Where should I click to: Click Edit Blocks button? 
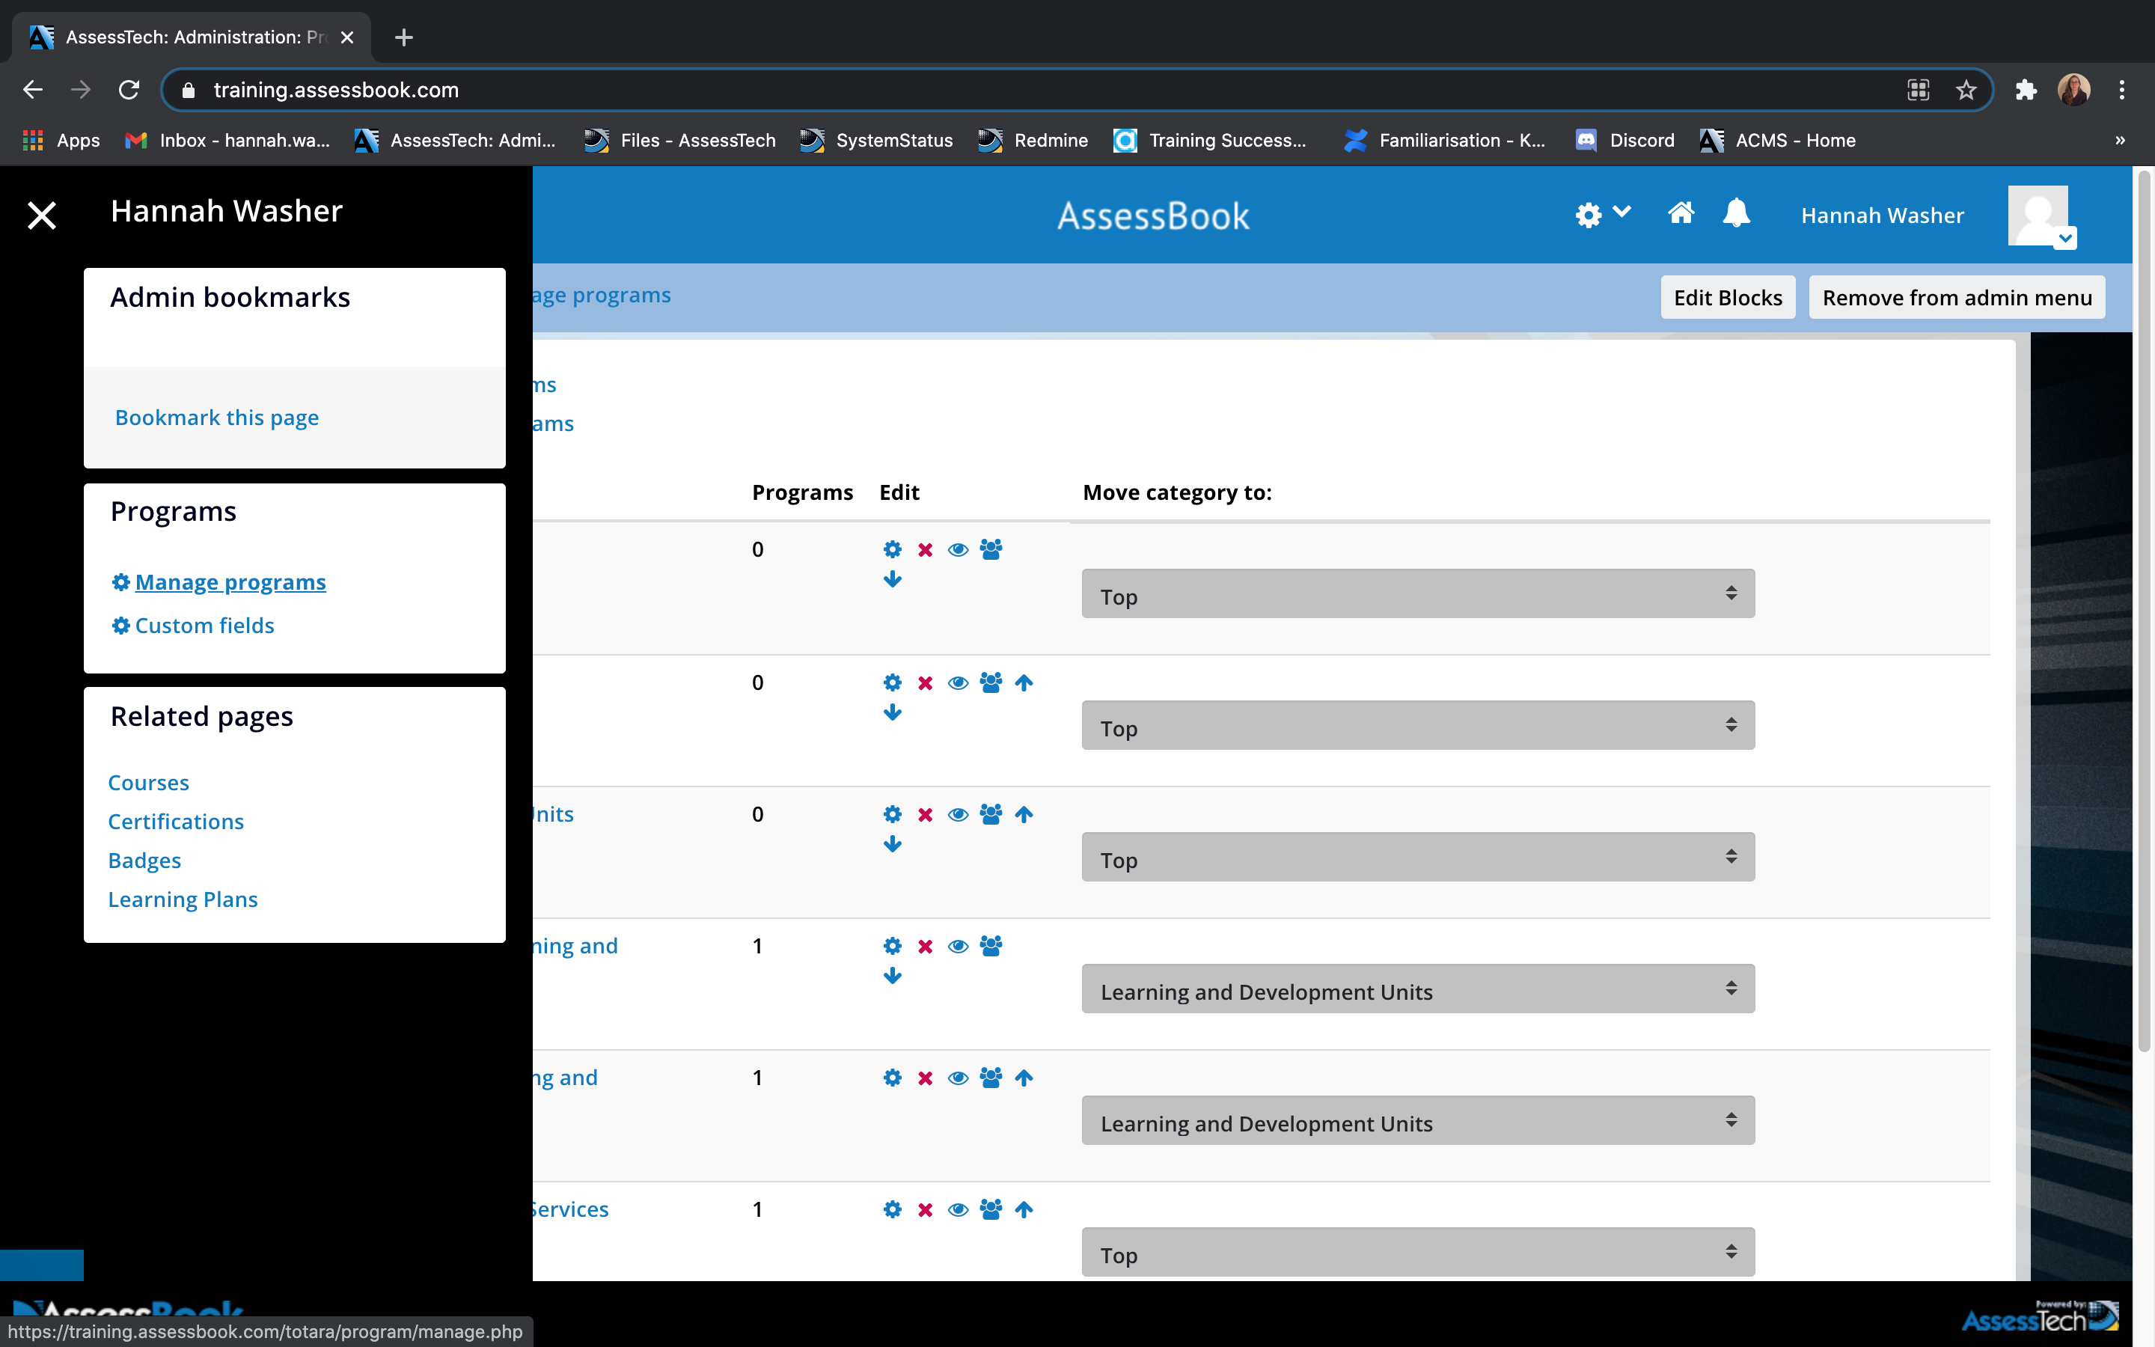click(1728, 298)
